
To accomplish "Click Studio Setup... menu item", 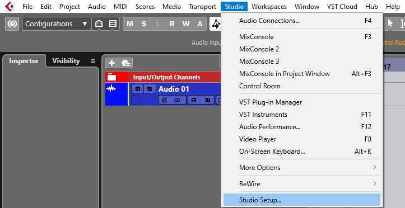I will 302,200.
